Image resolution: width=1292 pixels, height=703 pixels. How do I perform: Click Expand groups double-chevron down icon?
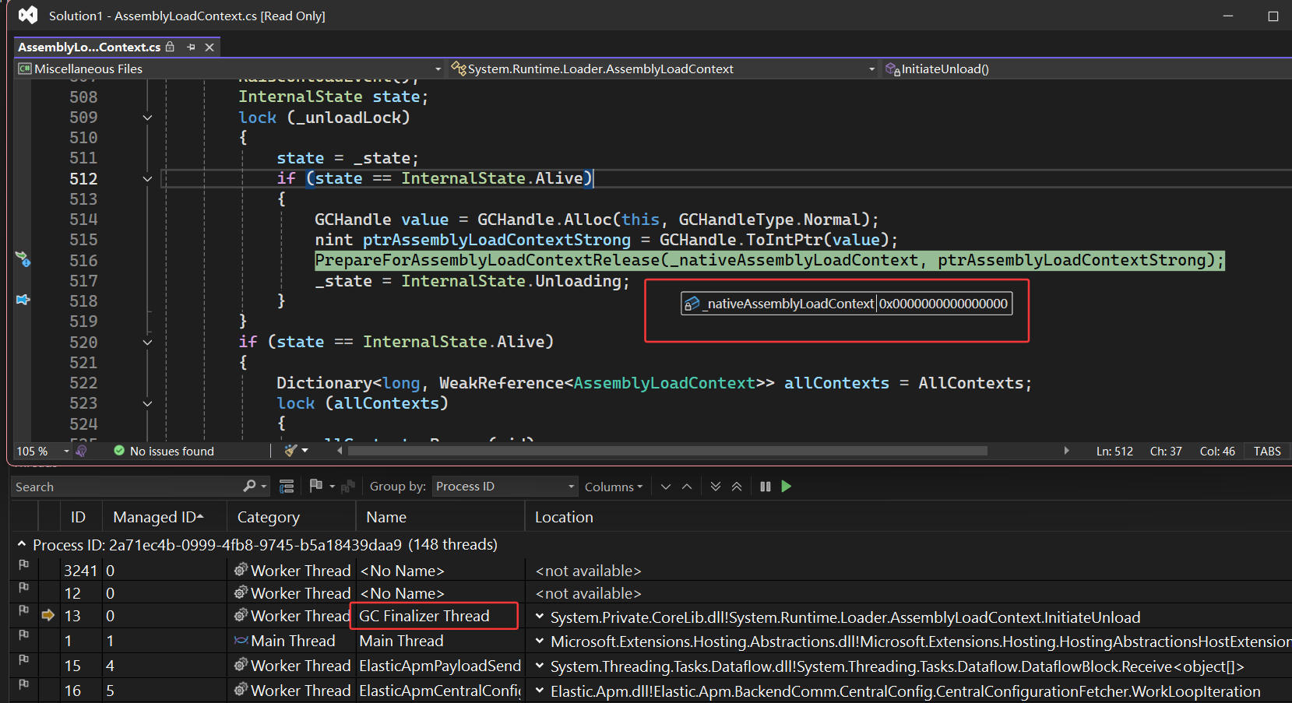click(715, 487)
